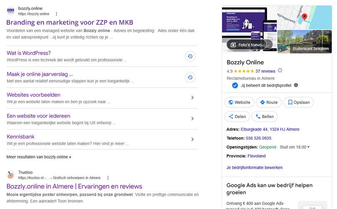337x209 pixels.
Task: Click Reclamebureau in Almere text
Action: tap(251, 78)
